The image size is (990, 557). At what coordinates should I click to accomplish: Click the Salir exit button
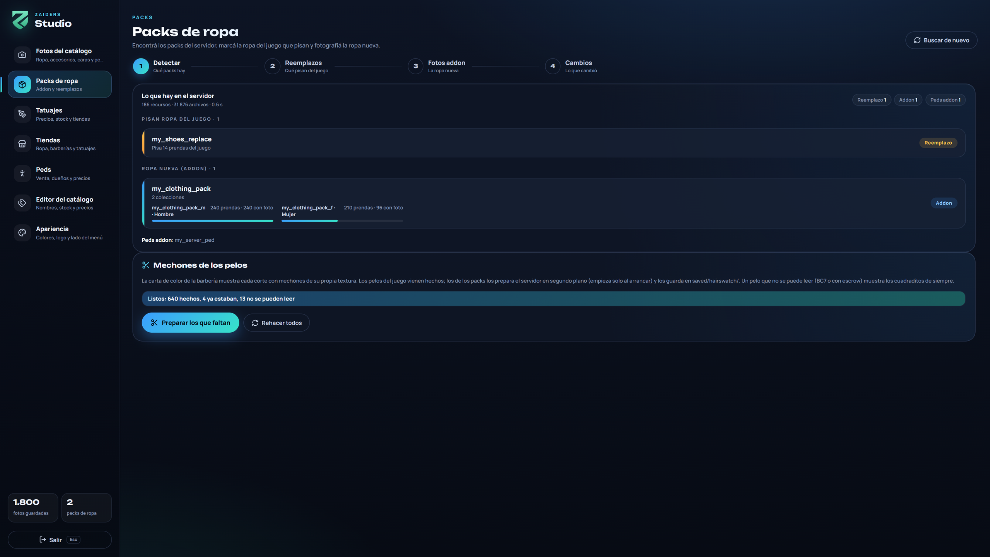[x=60, y=540]
